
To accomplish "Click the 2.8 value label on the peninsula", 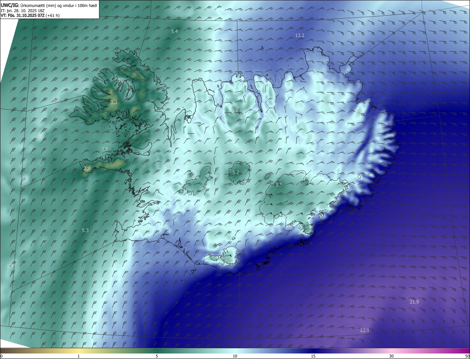I will [87, 168].
